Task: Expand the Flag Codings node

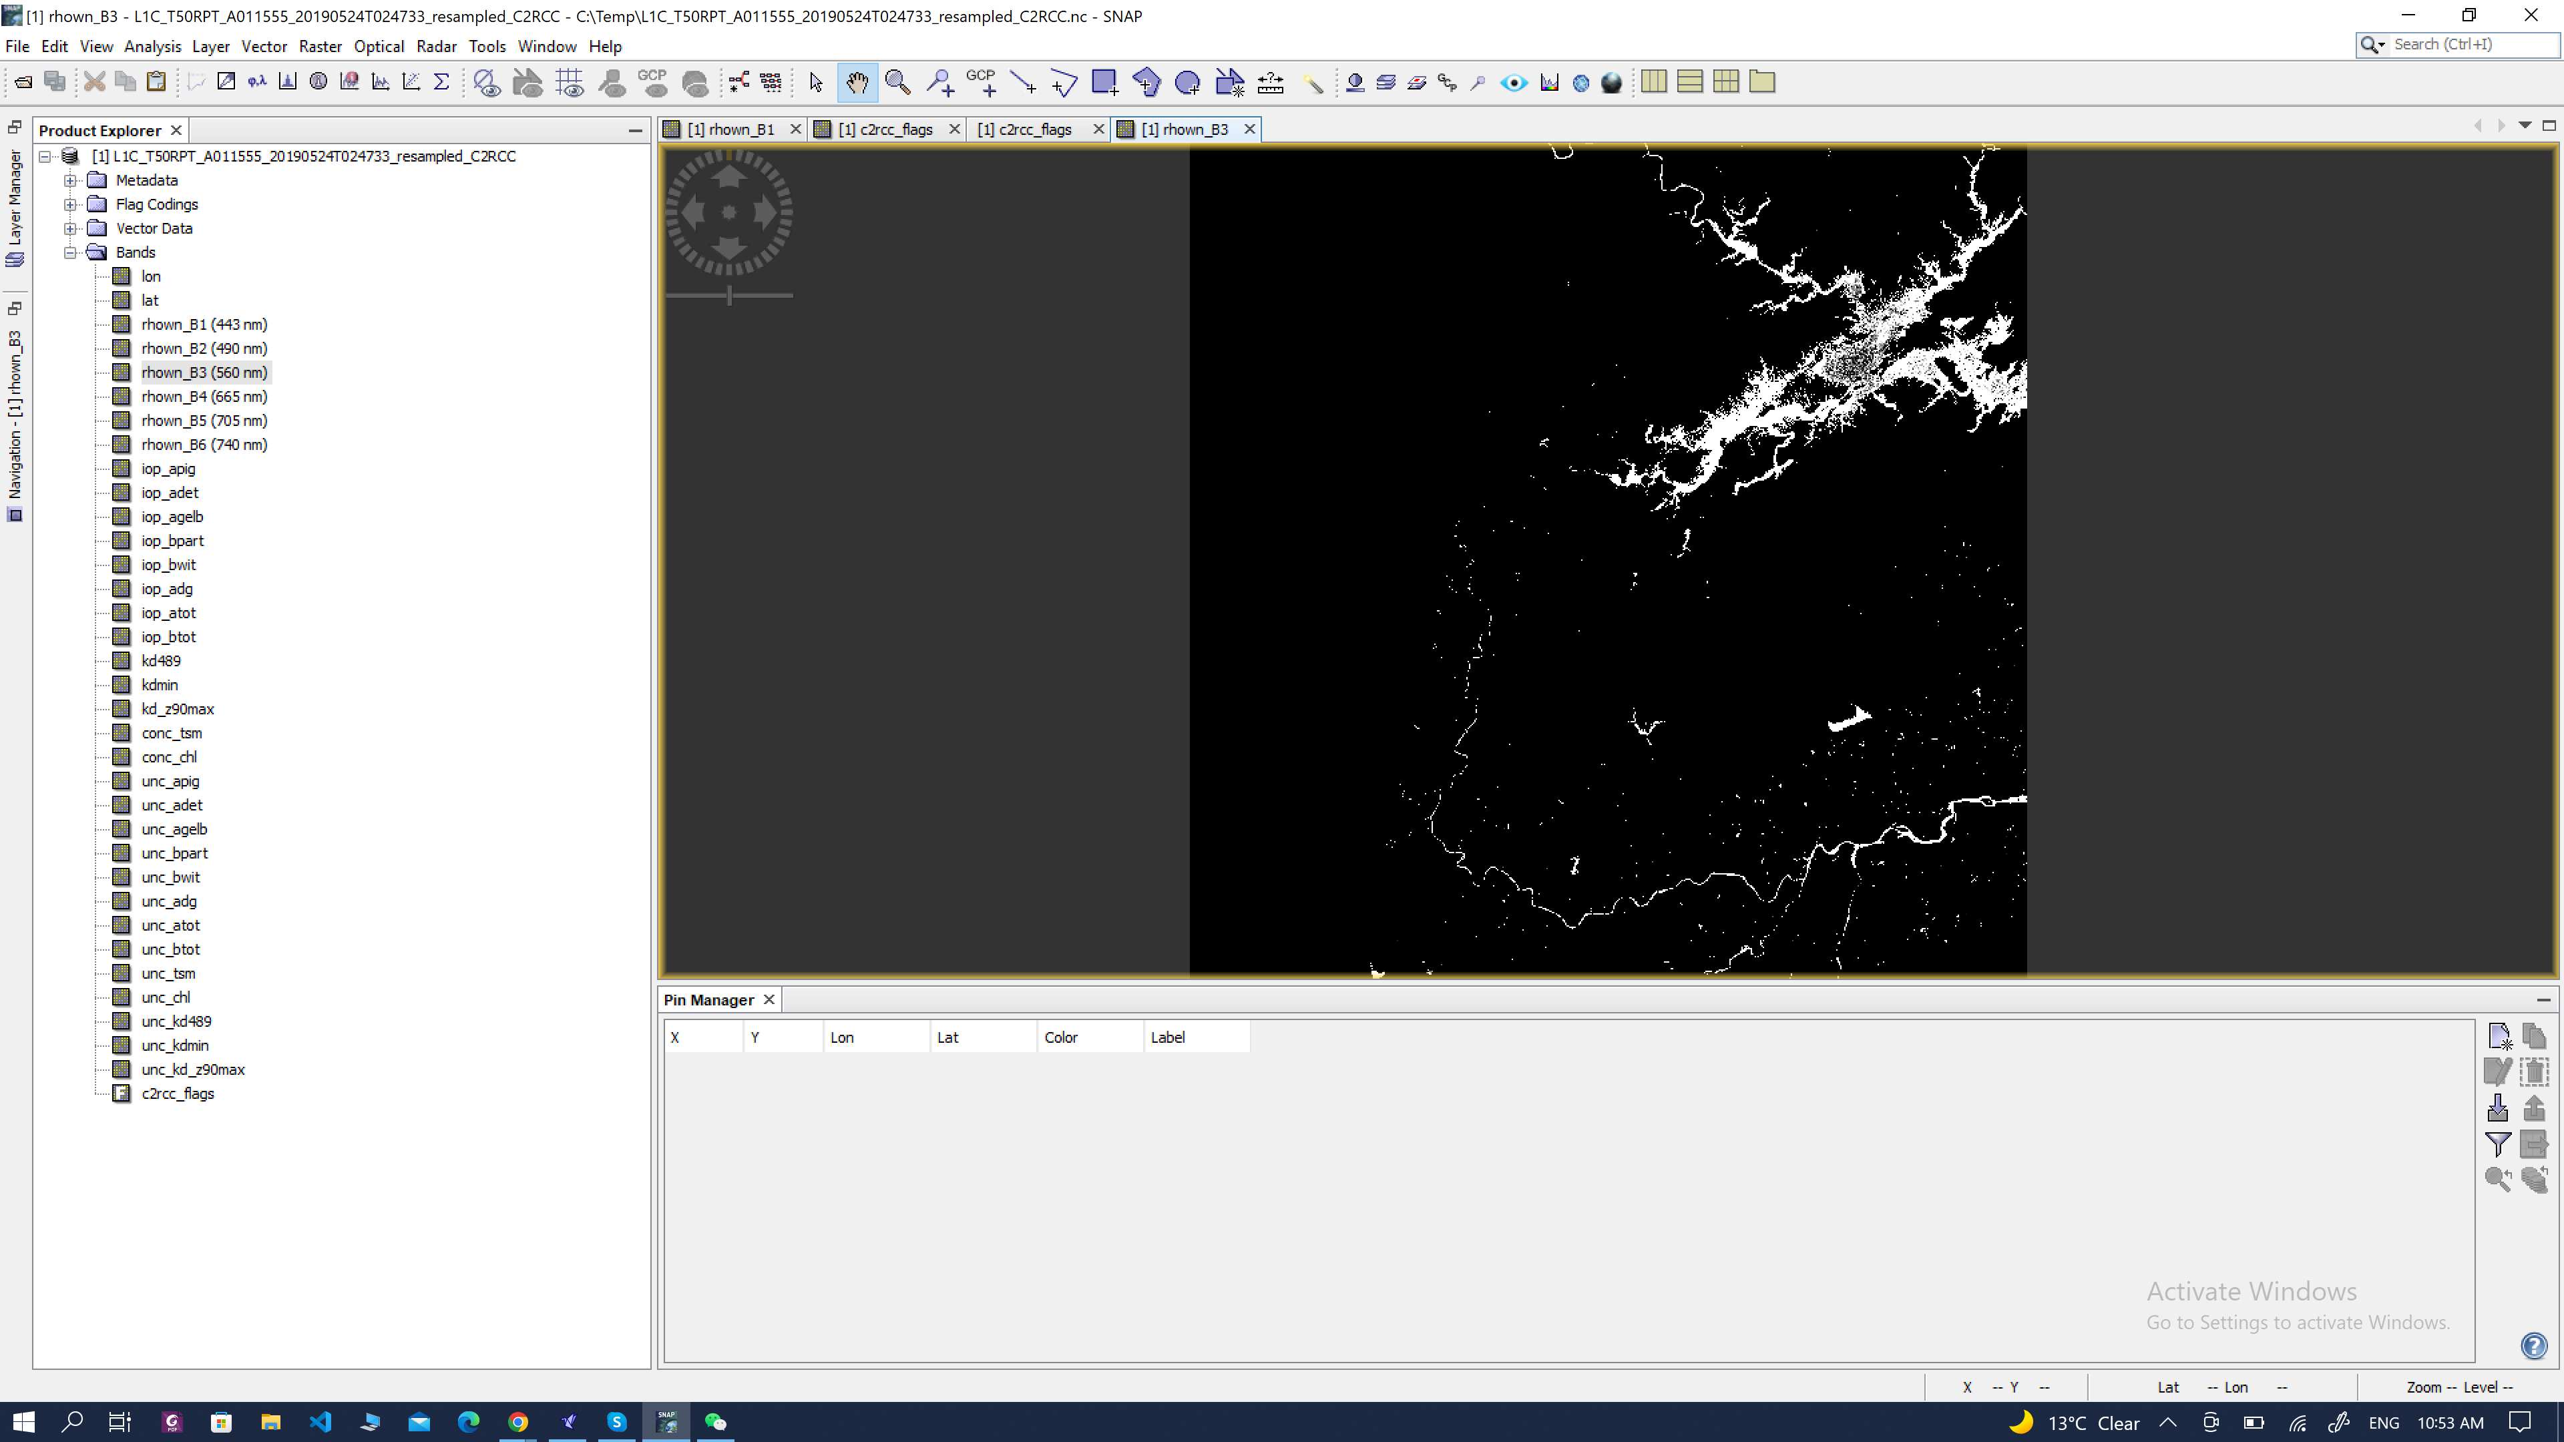Action: coord(69,204)
